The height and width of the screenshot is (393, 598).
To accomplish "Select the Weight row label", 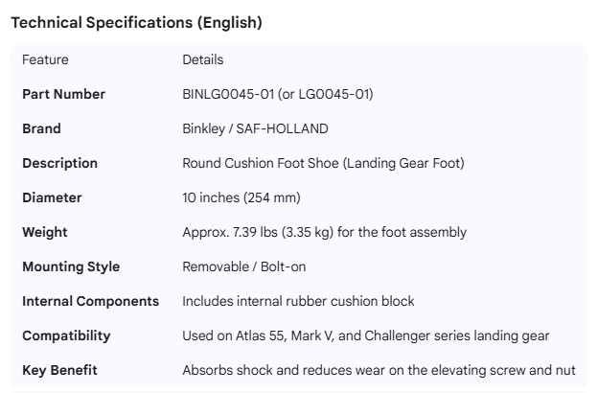I will [x=45, y=232].
